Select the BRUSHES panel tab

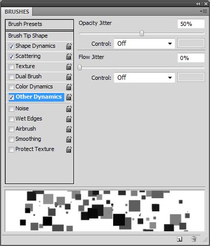17,12
